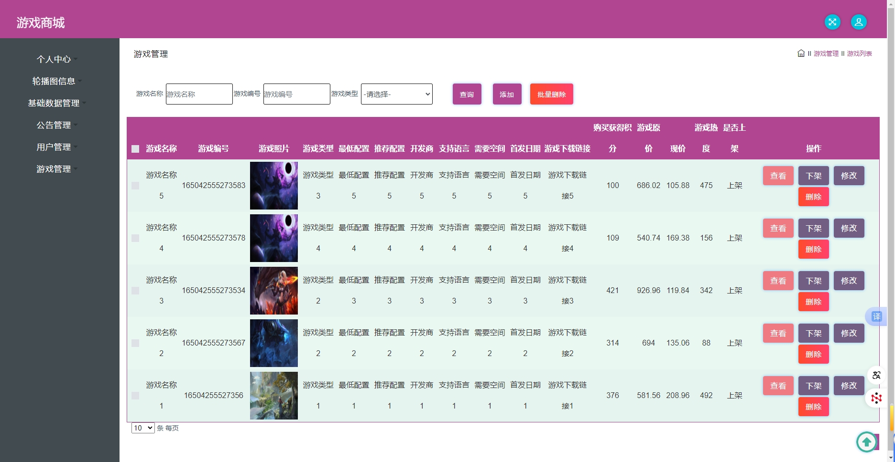The image size is (895, 462).
Task: Select 轮播图信息 in the sidebar
Action: tap(54, 81)
